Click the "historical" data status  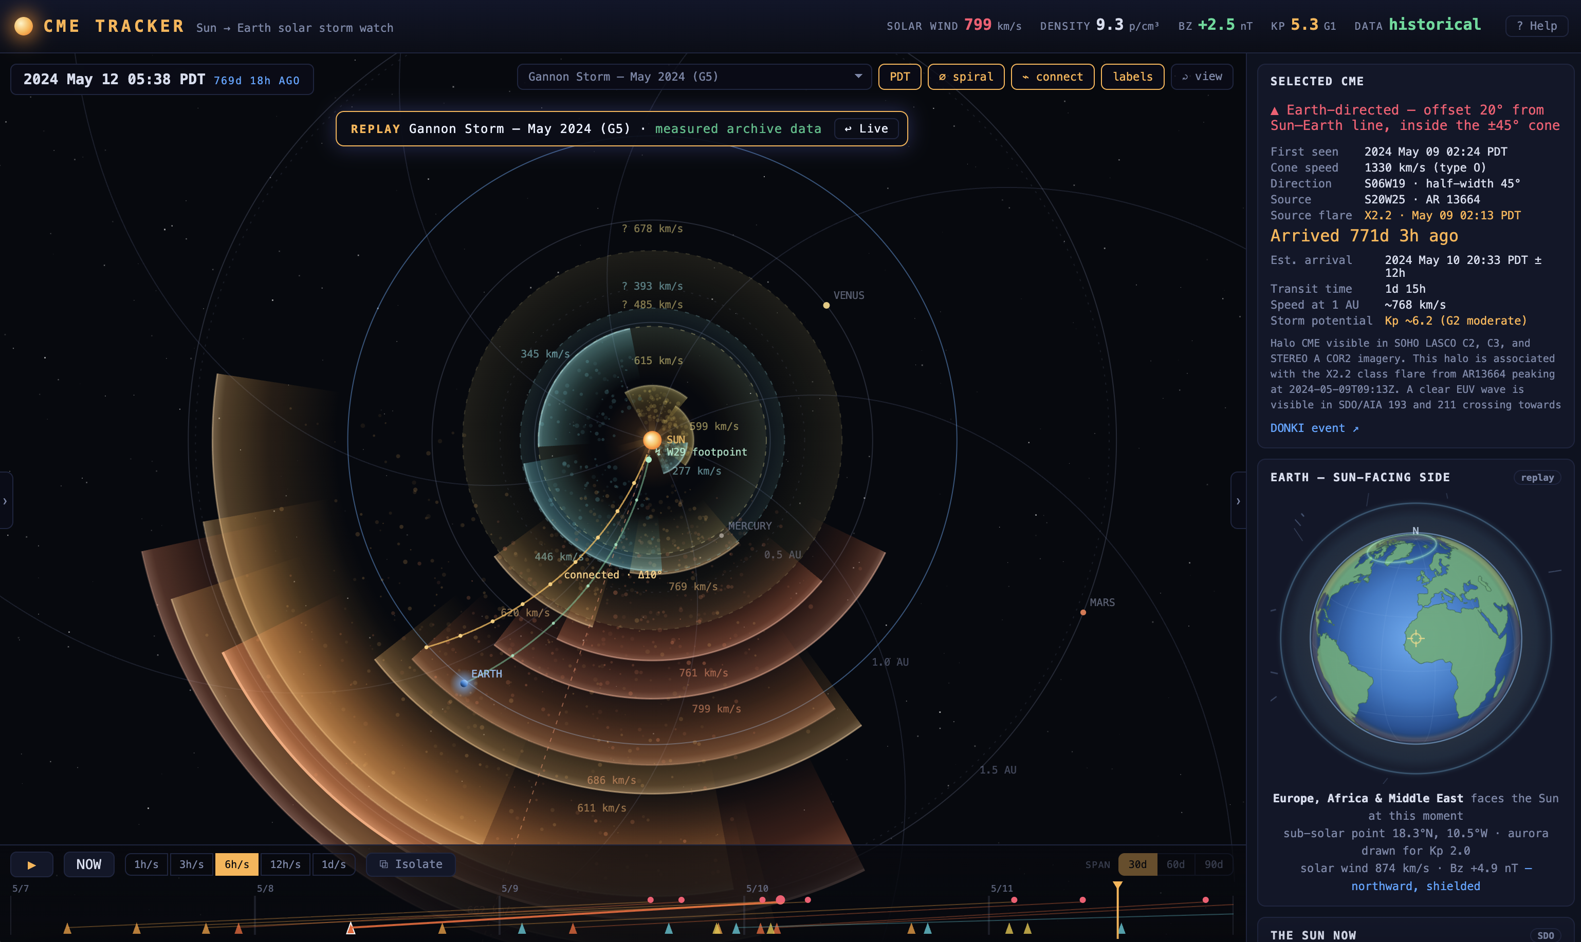tap(1435, 25)
